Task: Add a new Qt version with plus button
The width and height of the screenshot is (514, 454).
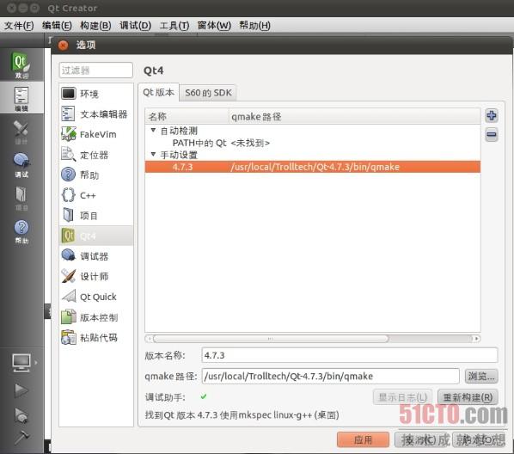Action: tap(492, 116)
